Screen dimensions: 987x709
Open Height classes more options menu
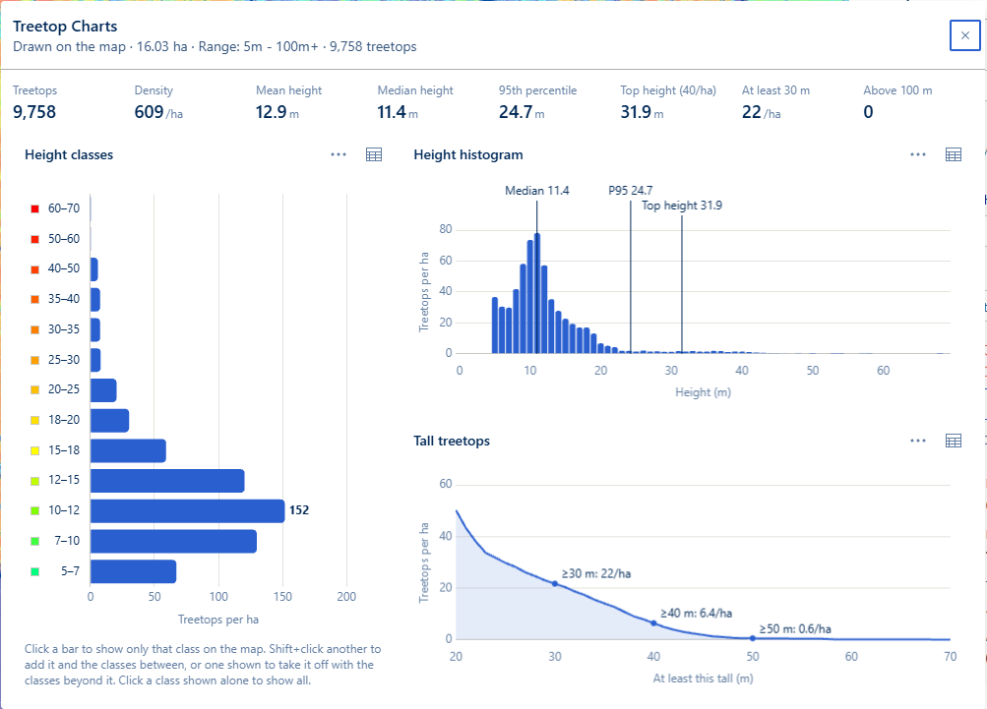(339, 154)
